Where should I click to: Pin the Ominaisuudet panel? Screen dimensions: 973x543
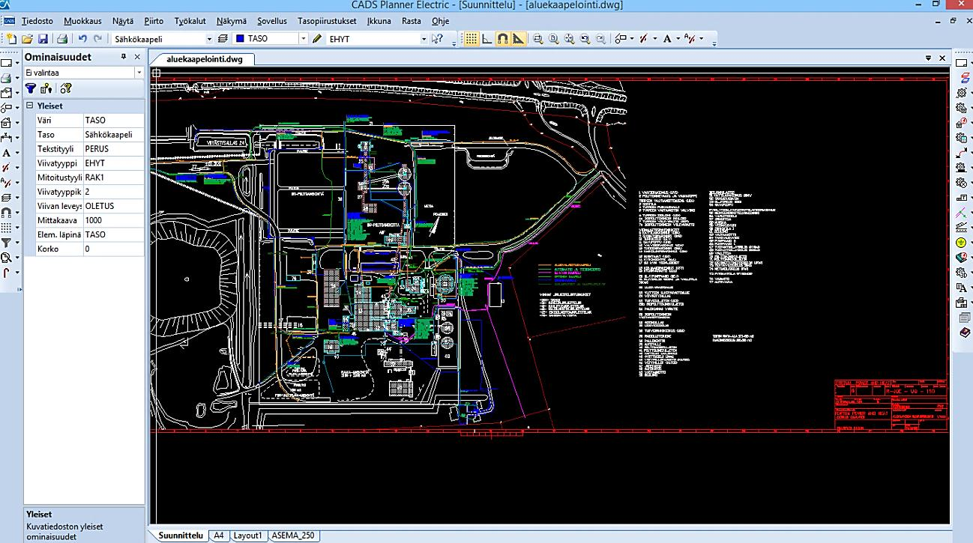pyautogui.click(x=124, y=57)
